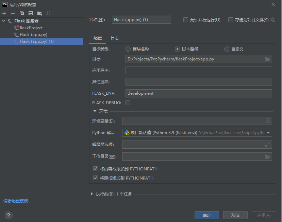The image size is (282, 222).
Task: Close the Run/Debug Configurations dialog
Action: click(x=273, y=4)
